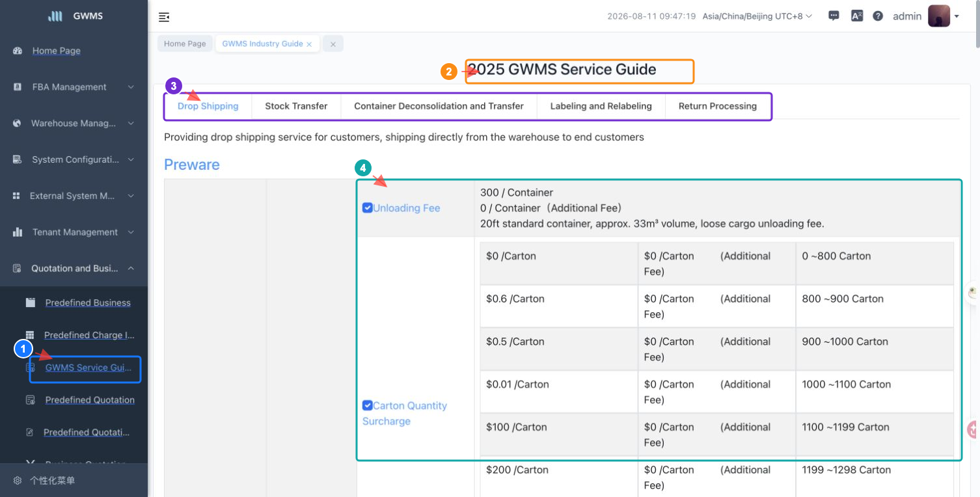Image resolution: width=980 pixels, height=497 pixels.
Task: Click the $100 /Carton cell
Action: tap(559, 435)
